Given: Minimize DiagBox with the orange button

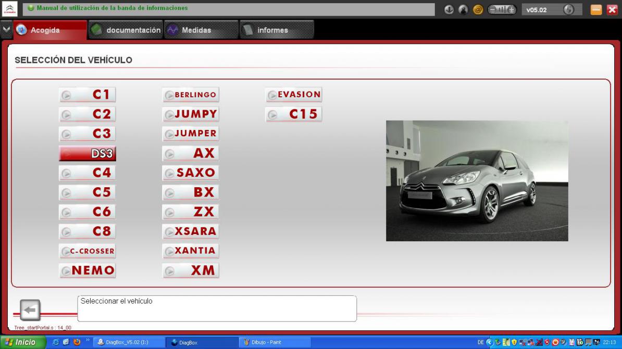Looking at the screenshot, I should point(596,9).
